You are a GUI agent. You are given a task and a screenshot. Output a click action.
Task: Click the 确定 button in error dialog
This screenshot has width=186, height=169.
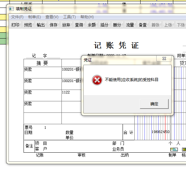[154, 104]
